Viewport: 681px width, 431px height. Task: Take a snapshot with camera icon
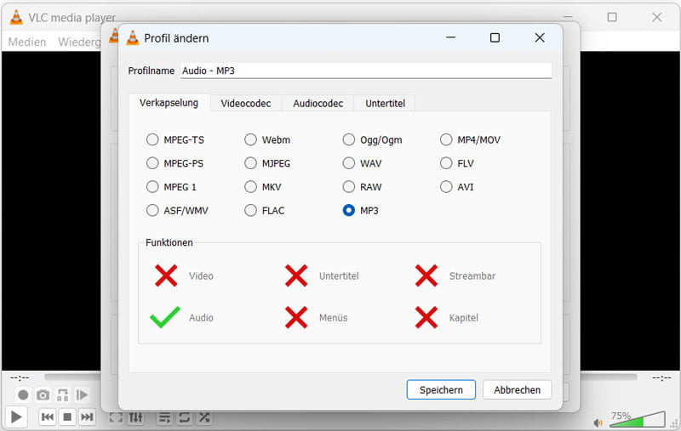click(43, 395)
